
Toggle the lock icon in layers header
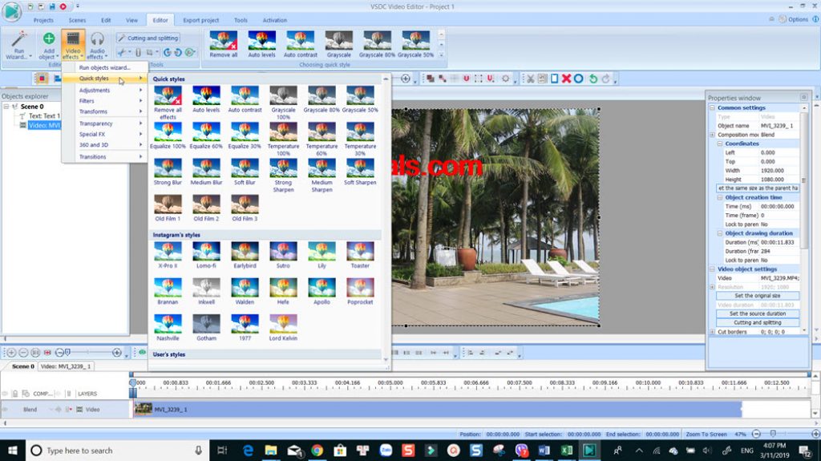pyautogui.click(x=14, y=394)
